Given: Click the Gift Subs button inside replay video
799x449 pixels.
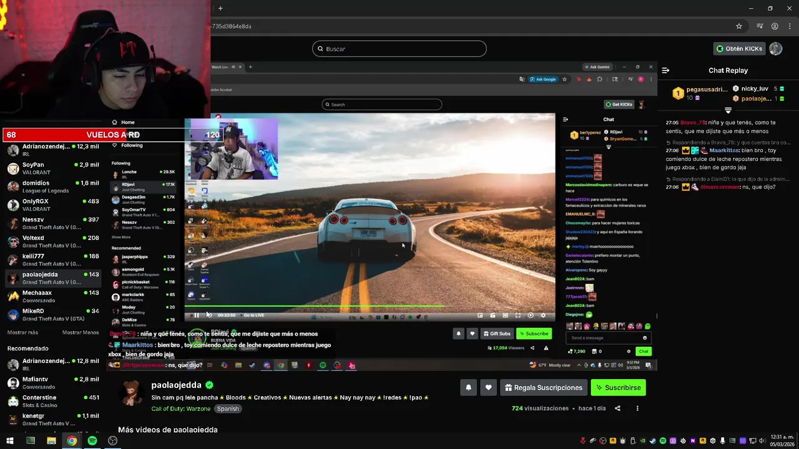Looking at the screenshot, I should click(497, 334).
